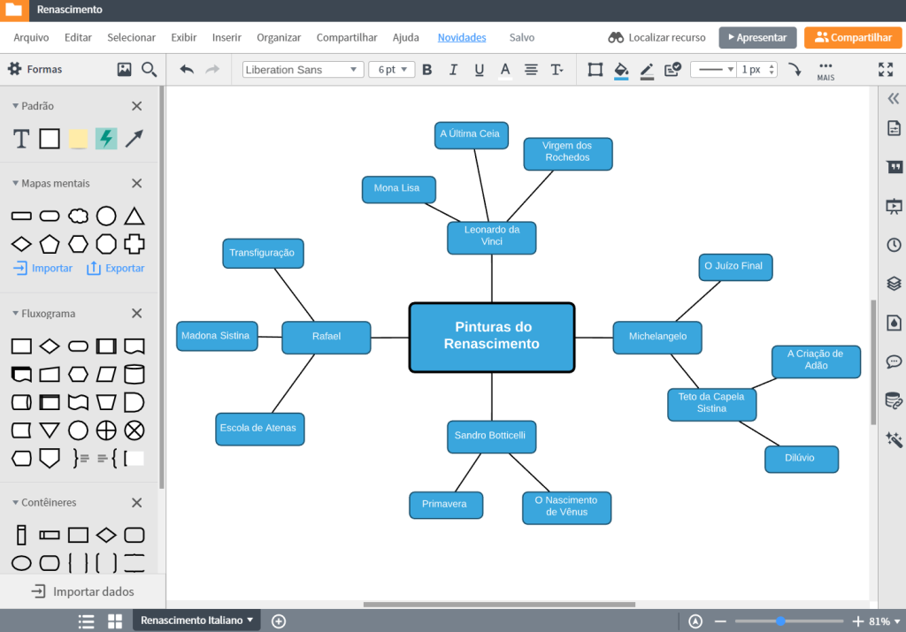Image resolution: width=906 pixels, height=632 pixels.
Task: Open the History clock panel
Action: coord(894,245)
